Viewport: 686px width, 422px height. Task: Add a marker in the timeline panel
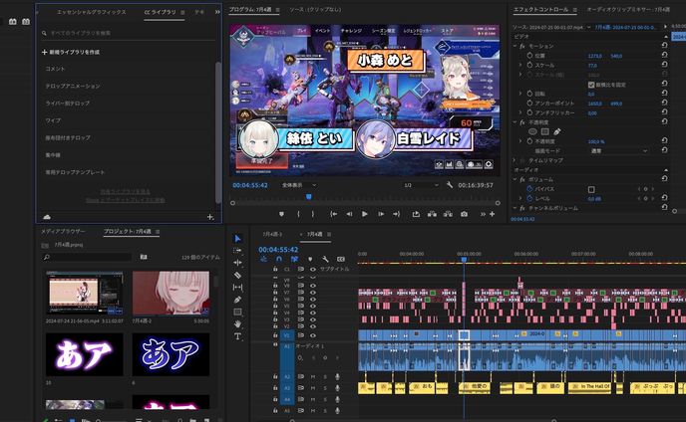pyautogui.click(x=310, y=259)
